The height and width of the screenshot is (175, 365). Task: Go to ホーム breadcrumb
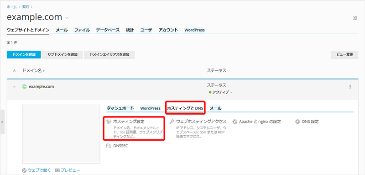point(12,7)
